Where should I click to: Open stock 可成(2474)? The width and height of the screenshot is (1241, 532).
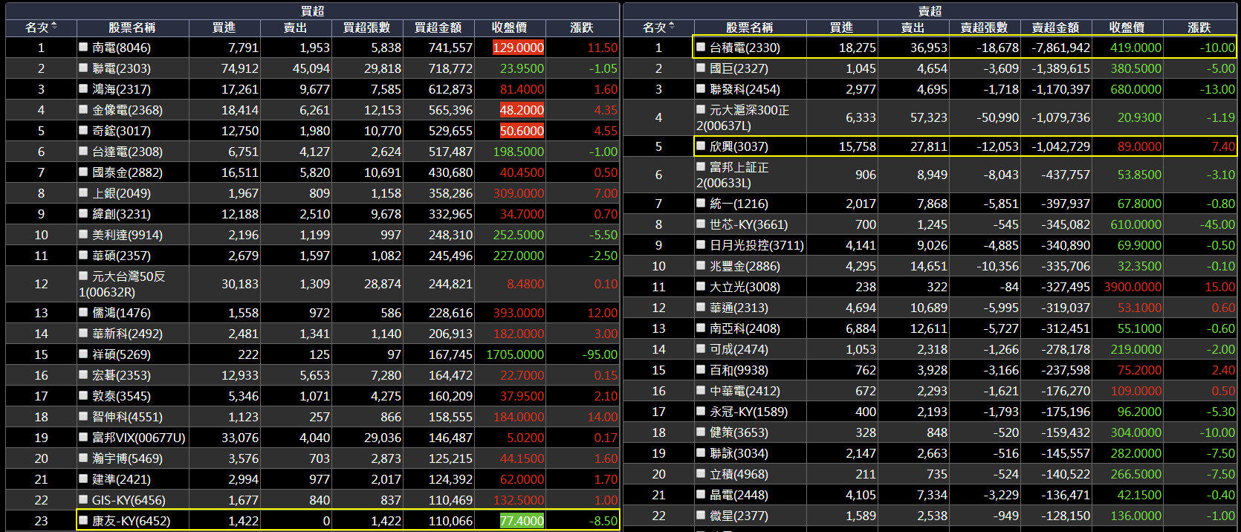[x=739, y=349]
